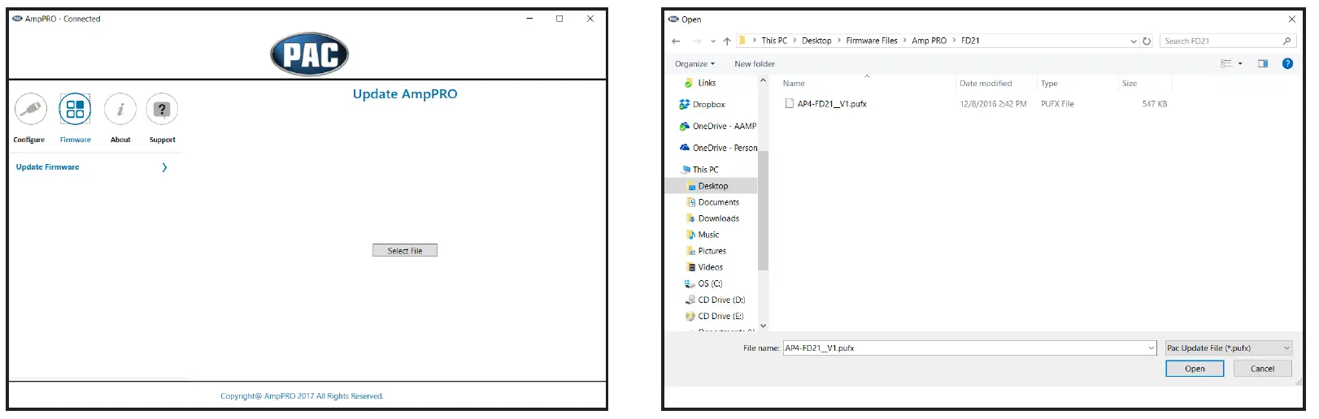This screenshot has width=1319, height=419.
Task: Click the AP4-FD21__V1.pufx file icon
Action: tap(789, 103)
